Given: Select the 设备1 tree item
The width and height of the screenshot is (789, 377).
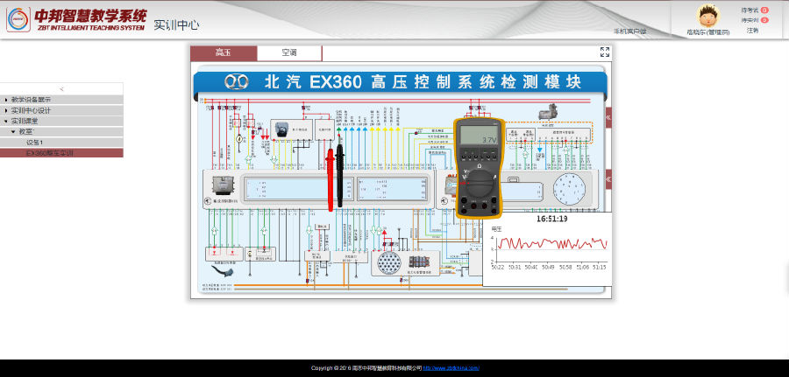Looking at the screenshot, I should [61, 142].
